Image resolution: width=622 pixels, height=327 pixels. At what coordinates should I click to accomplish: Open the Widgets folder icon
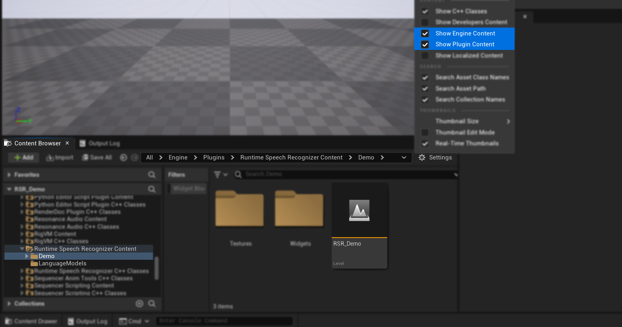[299, 209]
